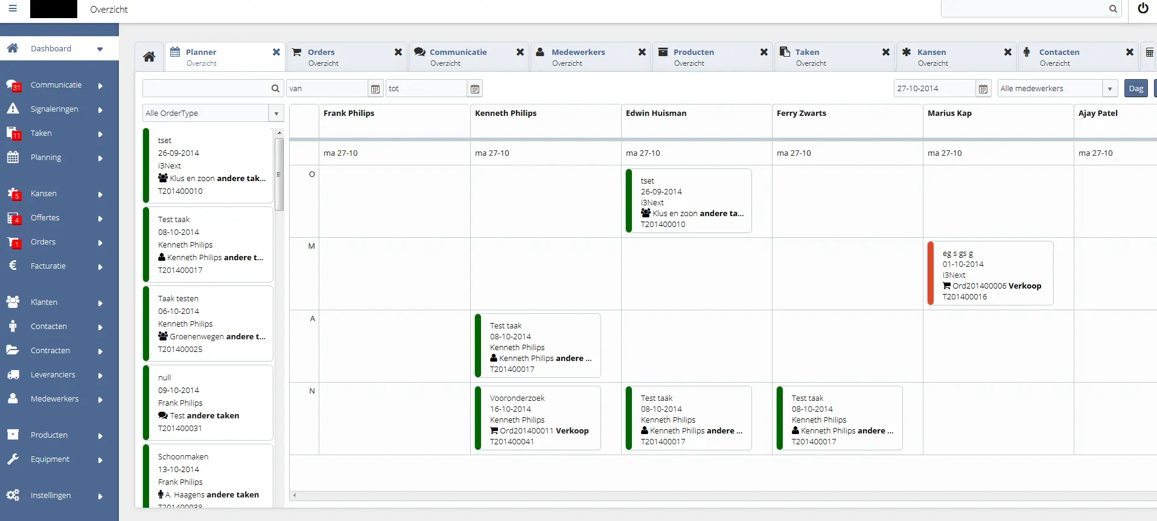Click the Leveranciers truck icon

(13, 374)
